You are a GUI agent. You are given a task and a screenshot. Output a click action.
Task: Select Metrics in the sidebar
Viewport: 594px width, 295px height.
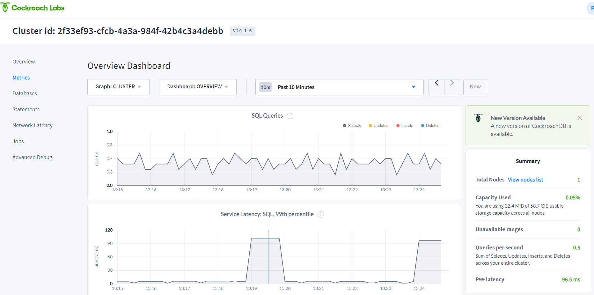(x=21, y=77)
